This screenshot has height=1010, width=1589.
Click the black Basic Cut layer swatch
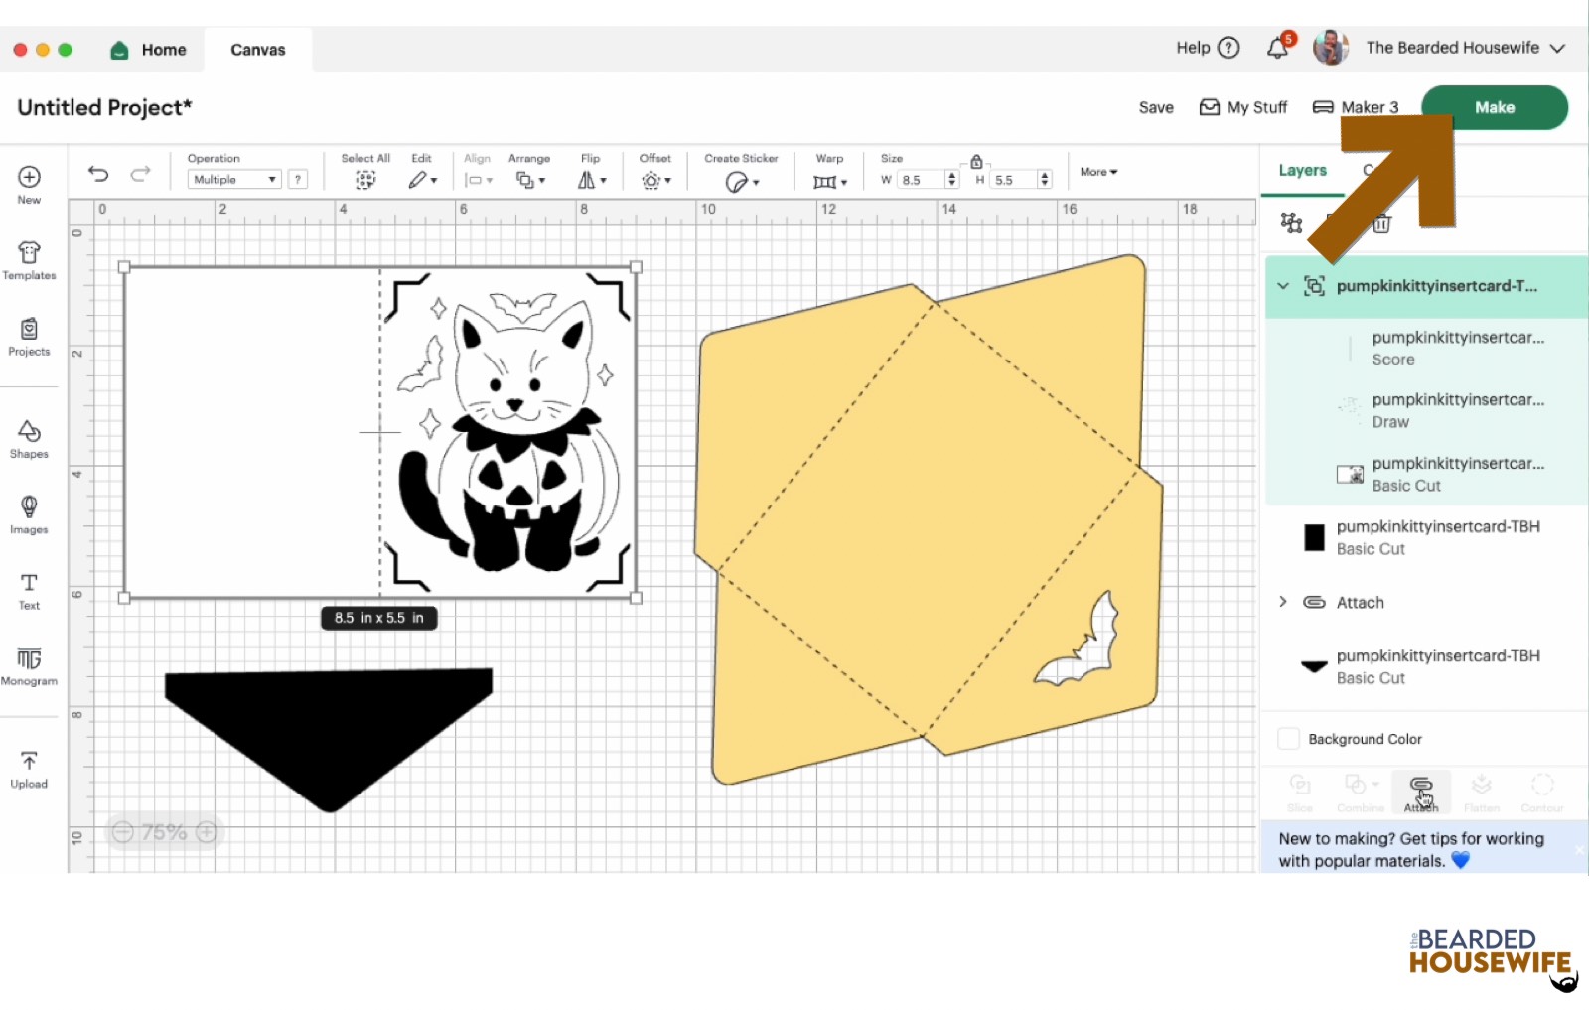1314,537
